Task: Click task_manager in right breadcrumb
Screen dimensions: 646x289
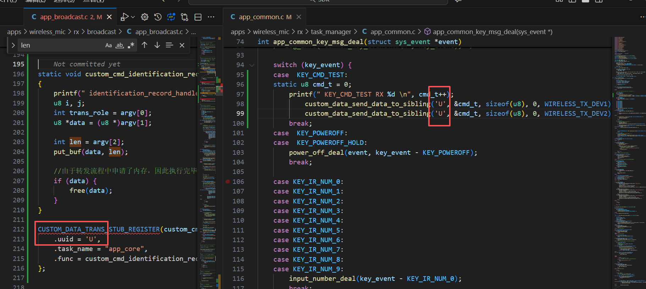Action: [x=331, y=32]
